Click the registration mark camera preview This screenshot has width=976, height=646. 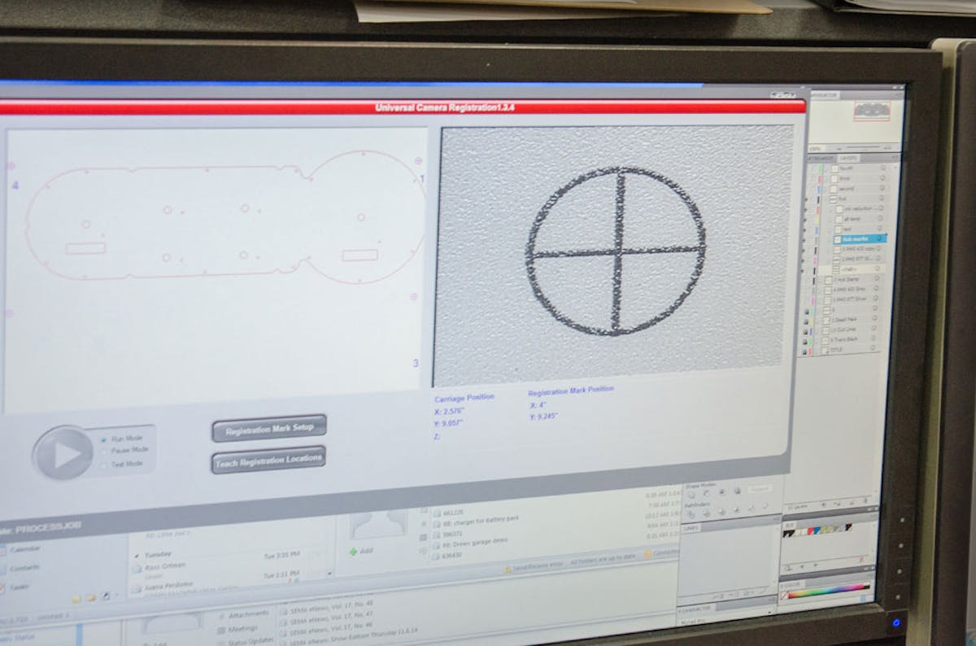point(616,254)
